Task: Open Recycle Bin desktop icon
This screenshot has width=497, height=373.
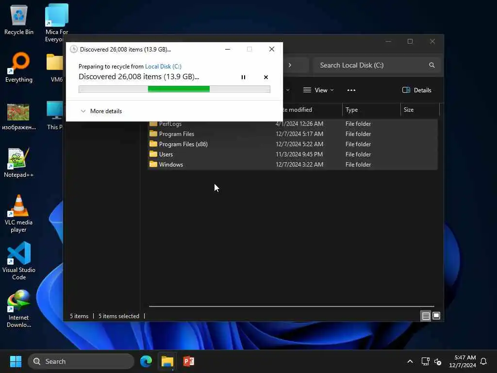Action: (19, 20)
